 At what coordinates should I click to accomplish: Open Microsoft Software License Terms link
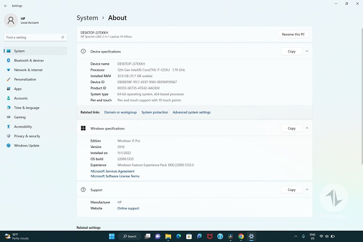pos(115,176)
